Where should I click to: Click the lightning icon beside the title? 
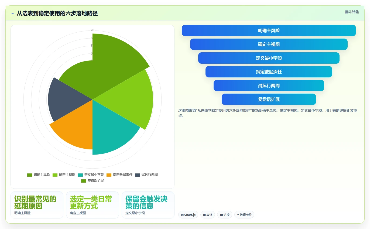pos(13,13)
